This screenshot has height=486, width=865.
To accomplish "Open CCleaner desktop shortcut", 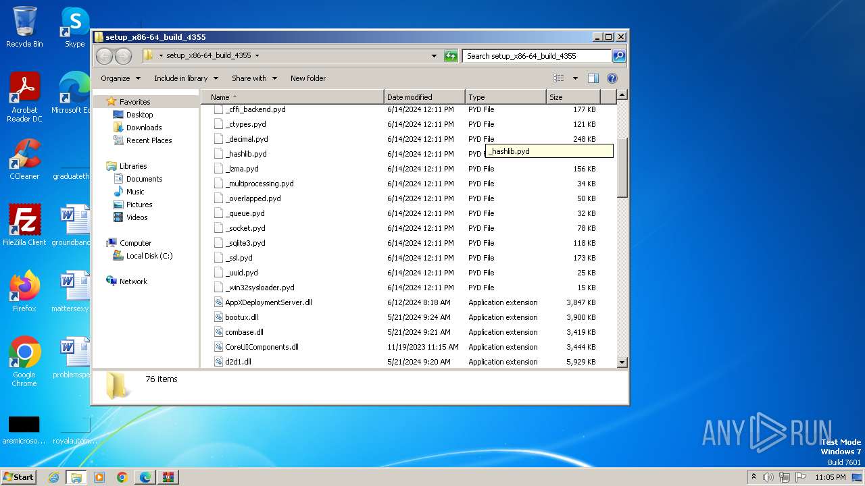I will click(24, 159).
